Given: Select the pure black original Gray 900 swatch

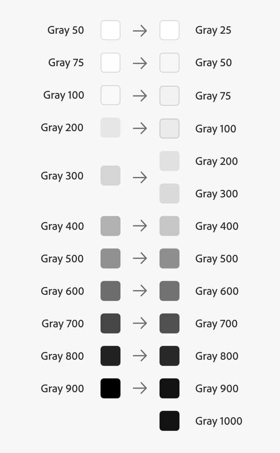Looking at the screenshot, I should pos(111,388).
